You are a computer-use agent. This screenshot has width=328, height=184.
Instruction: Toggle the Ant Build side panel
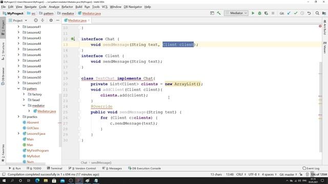tap(324, 27)
